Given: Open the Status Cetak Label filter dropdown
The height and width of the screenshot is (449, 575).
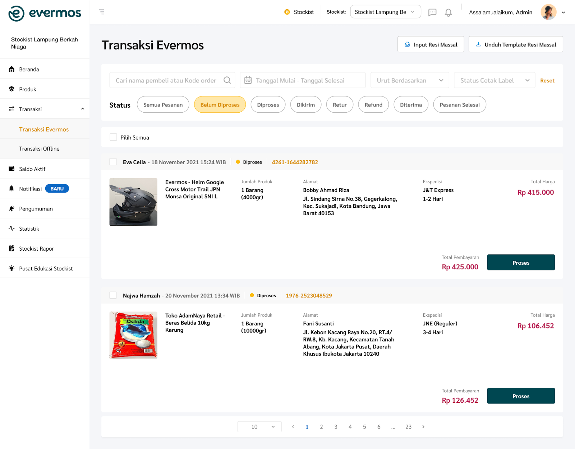Looking at the screenshot, I should pyautogui.click(x=494, y=80).
